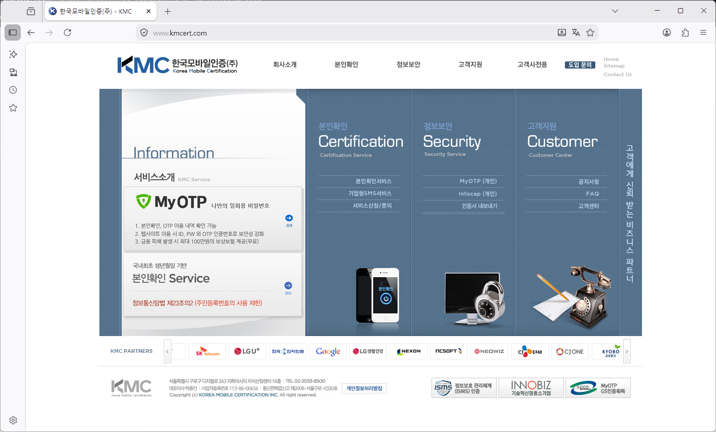Click the SK telecom partner logo
This screenshot has height=432, width=716.
tap(207, 351)
